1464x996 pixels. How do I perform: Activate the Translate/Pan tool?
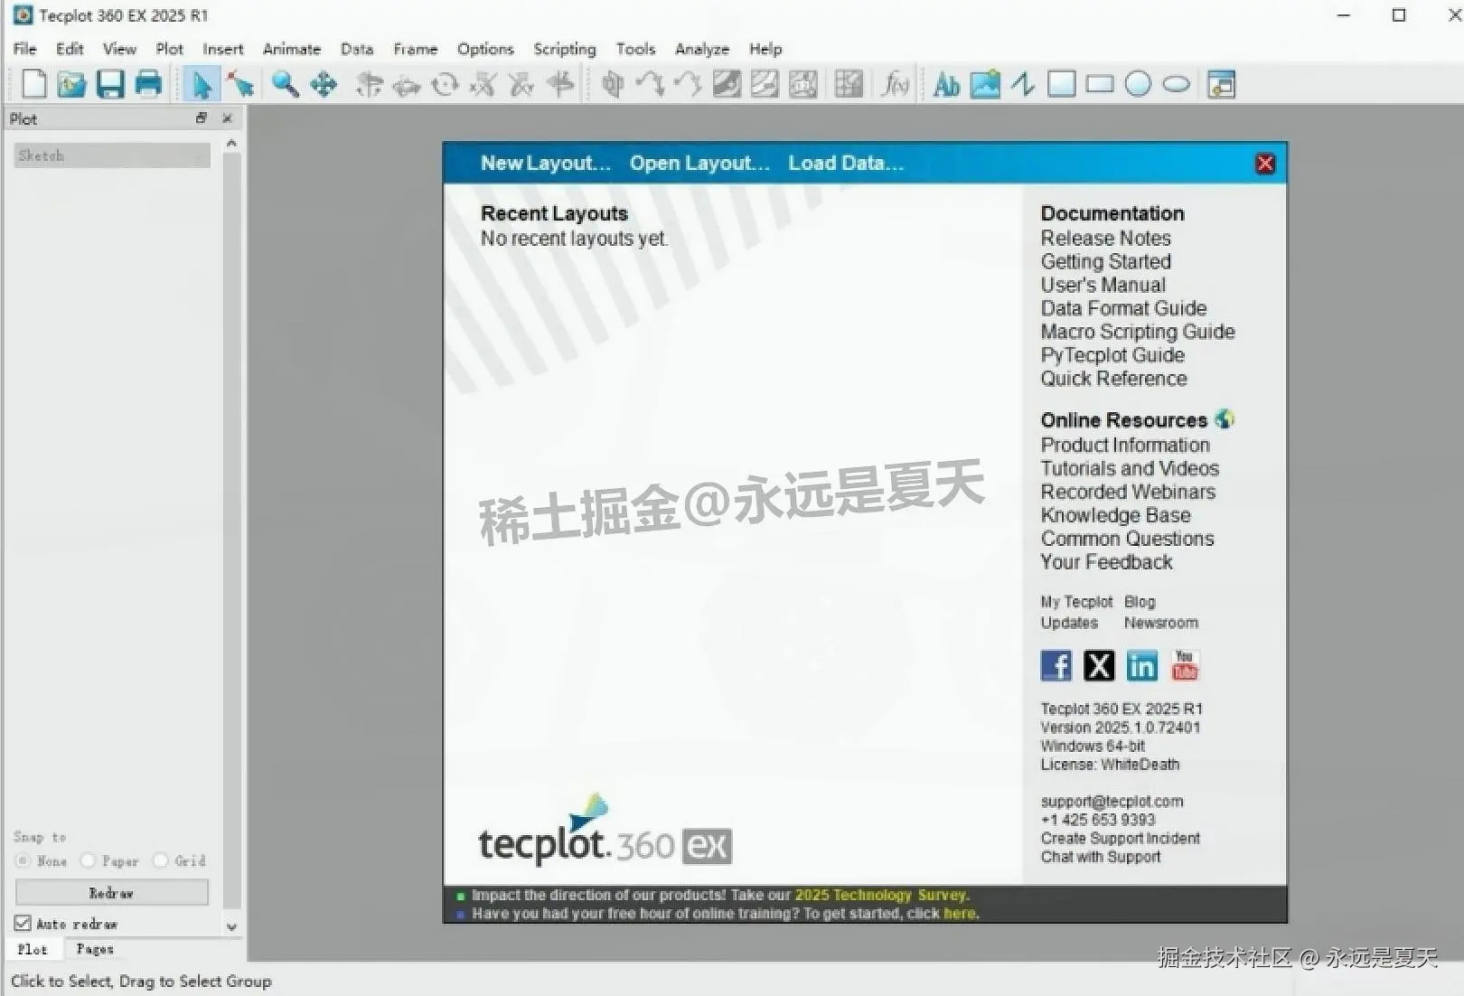pyautogui.click(x=323, y=84)
